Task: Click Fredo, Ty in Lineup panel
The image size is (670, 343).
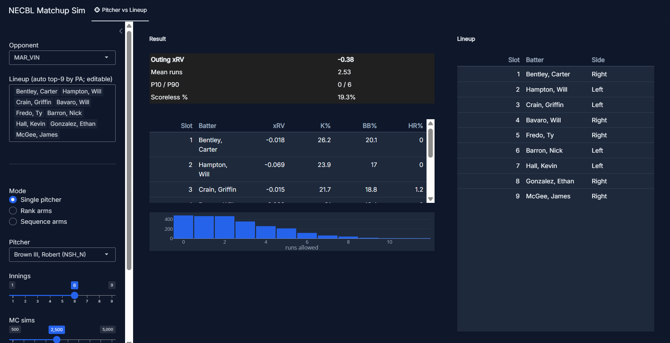Action: 540,135
